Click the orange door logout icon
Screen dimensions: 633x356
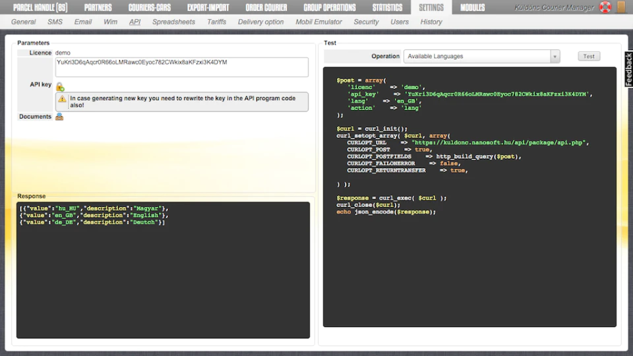(622, 7)
